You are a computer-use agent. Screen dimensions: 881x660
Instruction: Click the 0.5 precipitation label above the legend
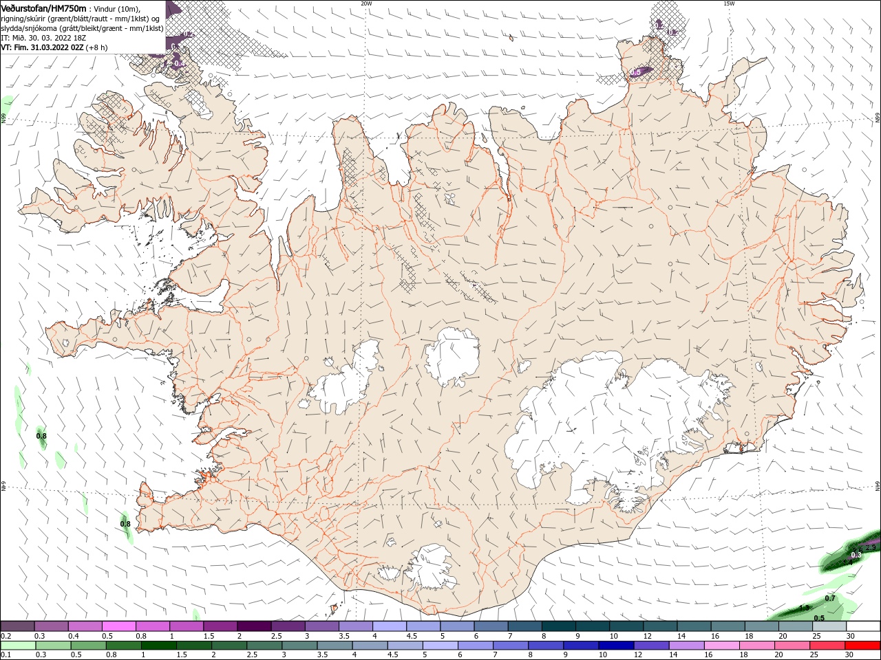(819, 617)
